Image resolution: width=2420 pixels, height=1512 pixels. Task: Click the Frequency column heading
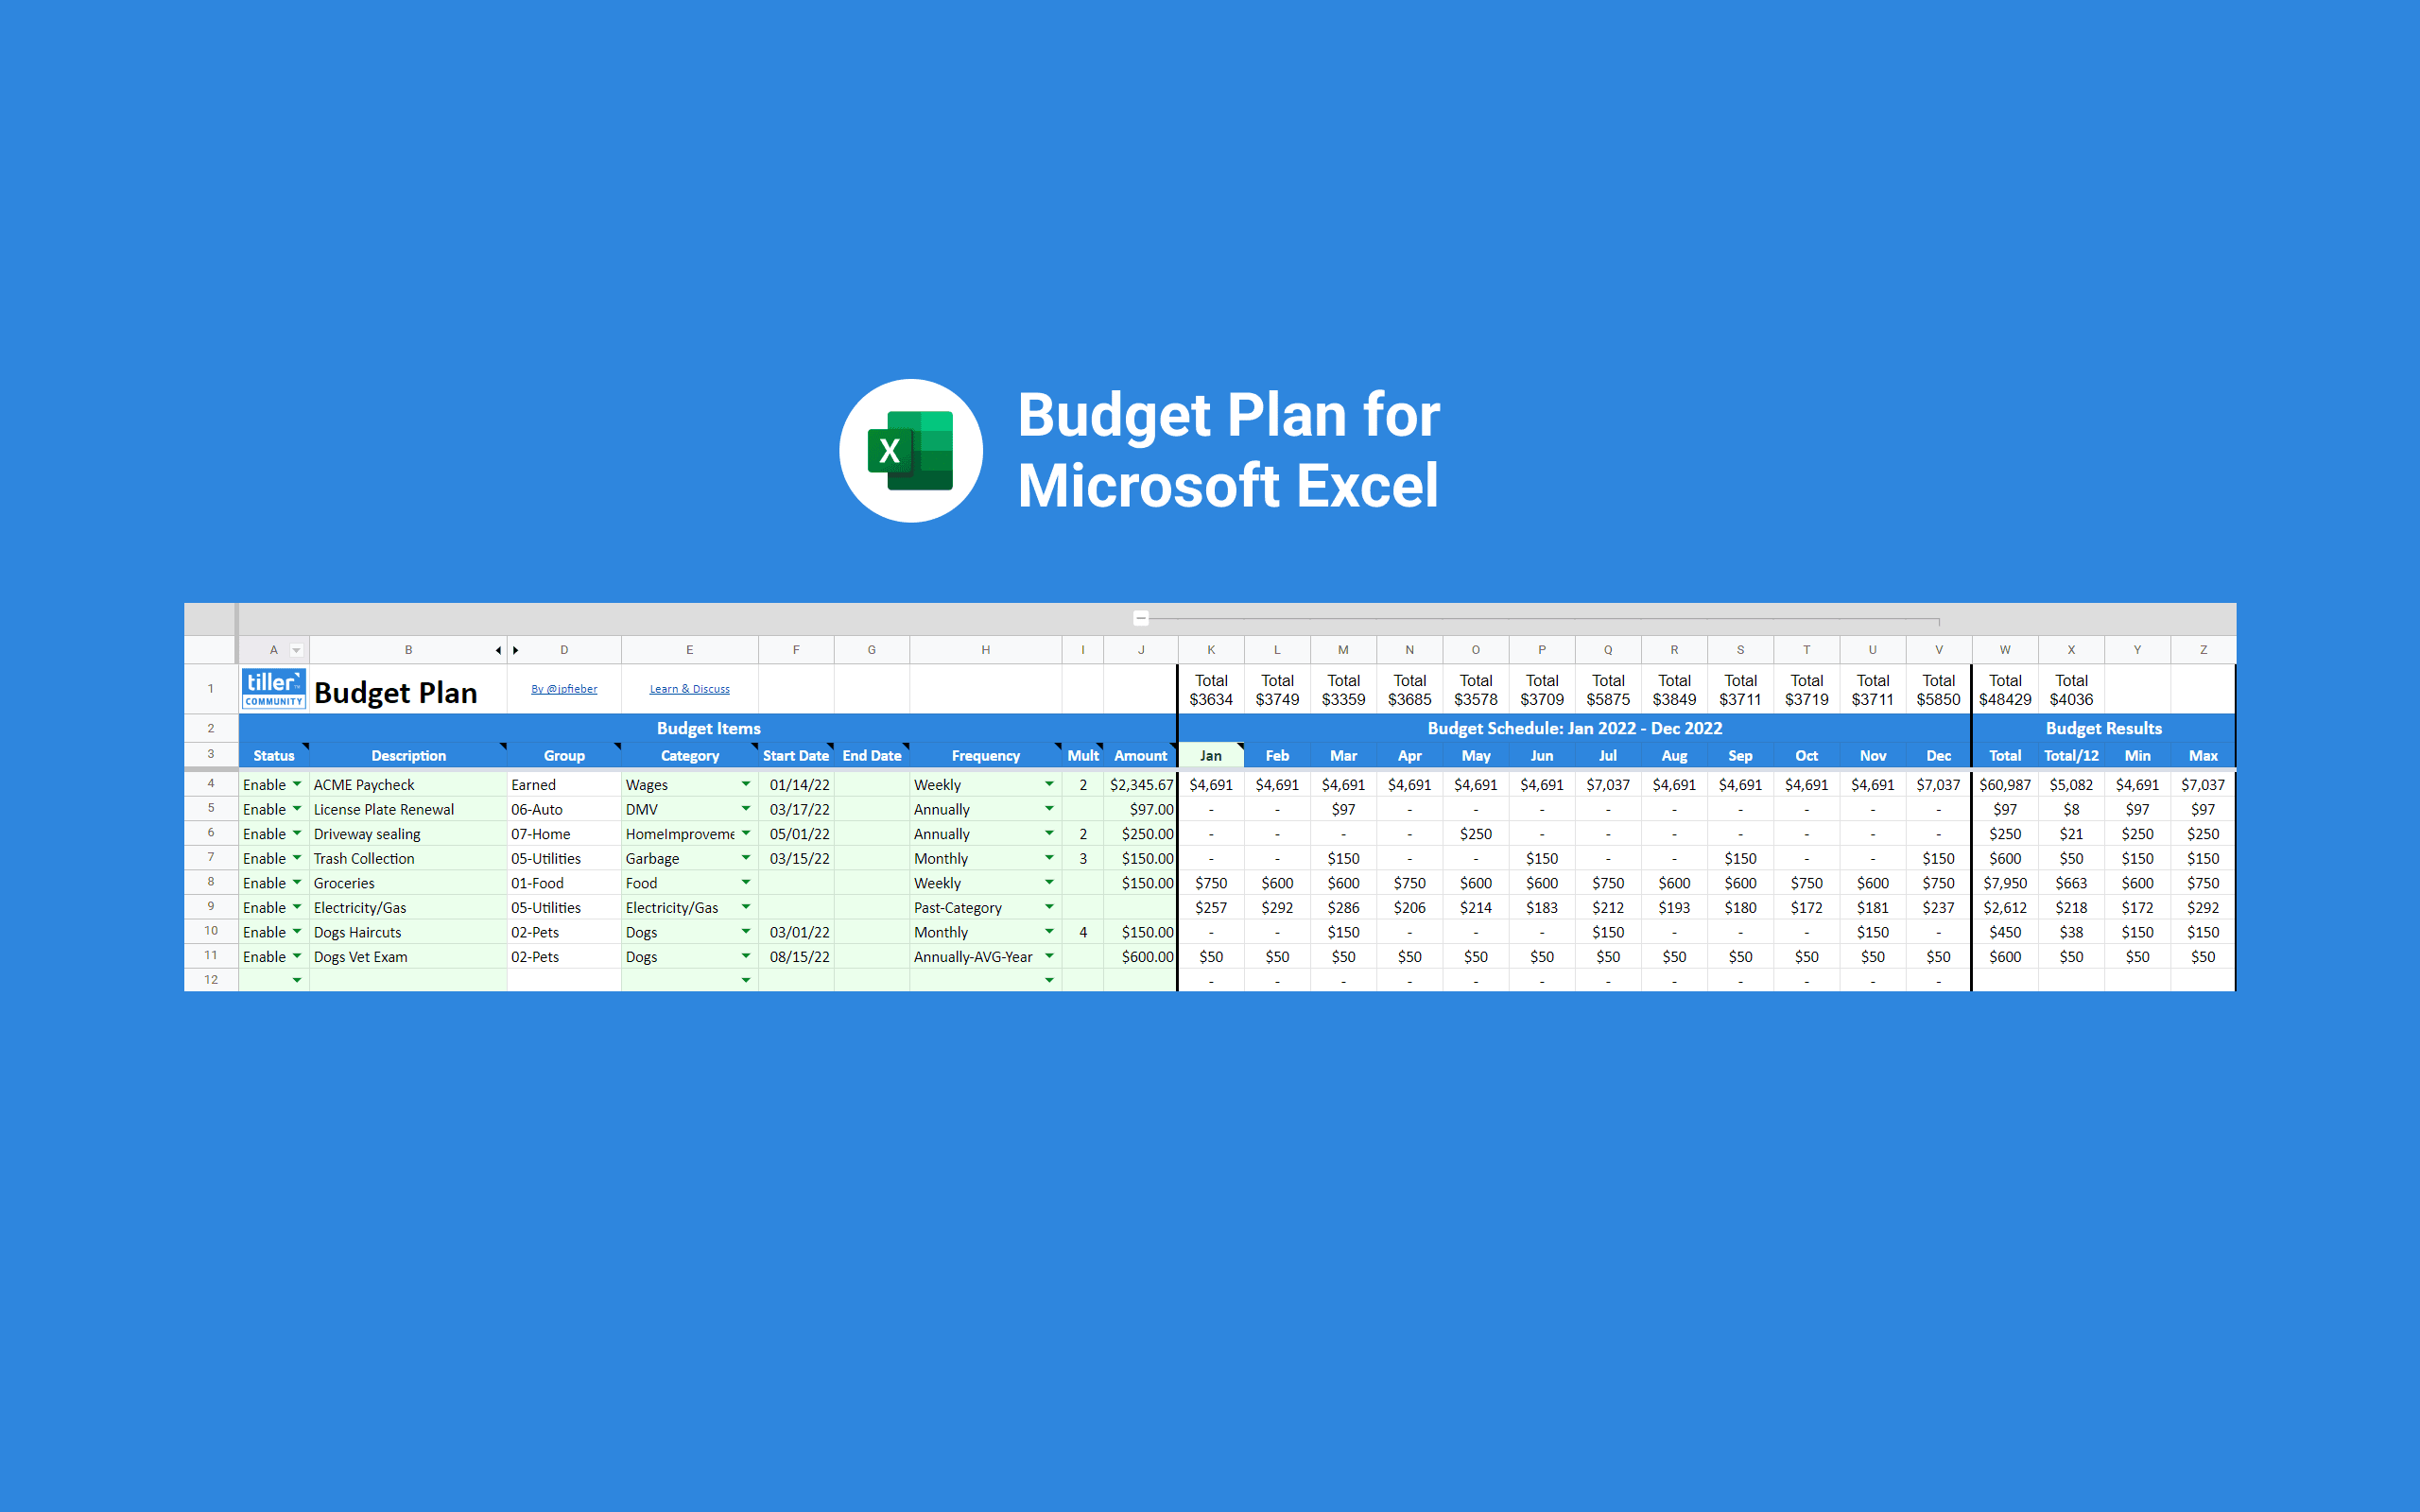pos(985,756)
